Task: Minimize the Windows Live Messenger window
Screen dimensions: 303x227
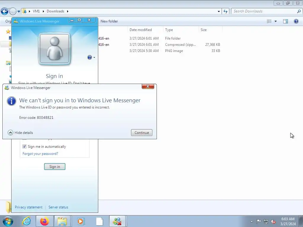Action: (x=72, y=20)
